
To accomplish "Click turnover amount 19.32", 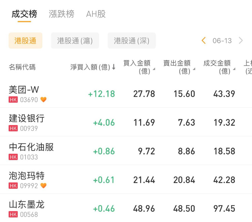I will pos(224,122).
